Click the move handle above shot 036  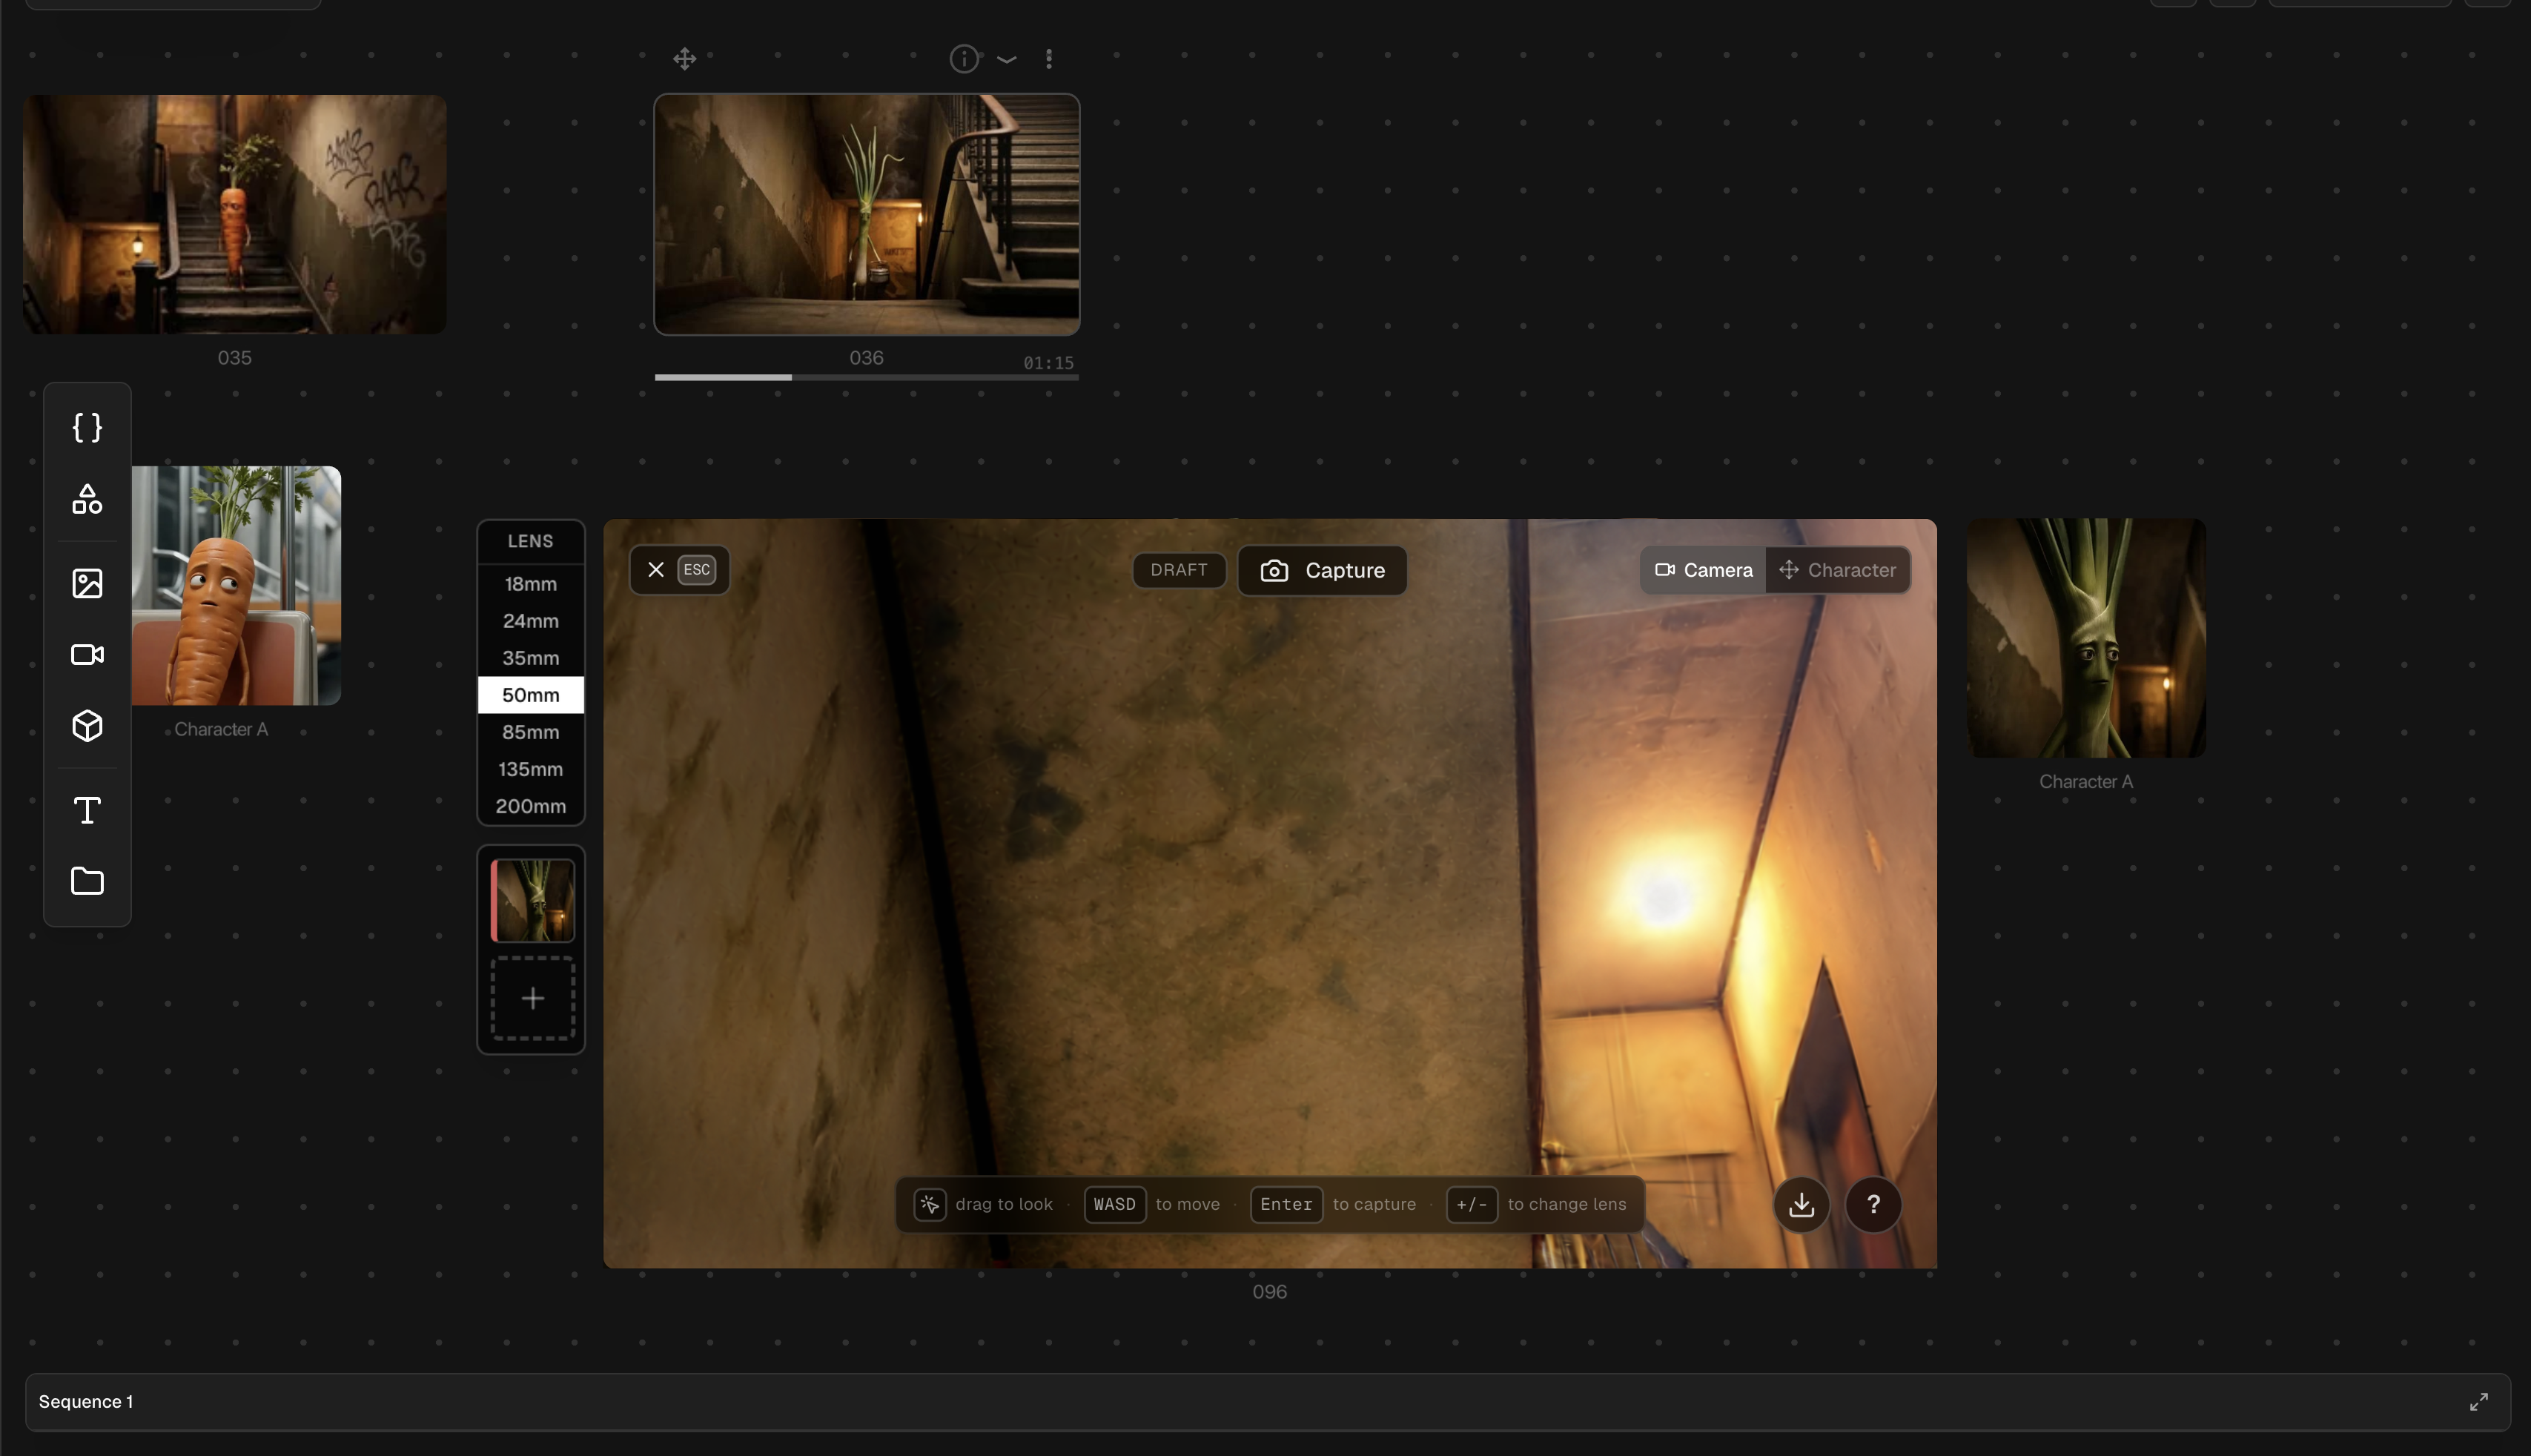684,59
